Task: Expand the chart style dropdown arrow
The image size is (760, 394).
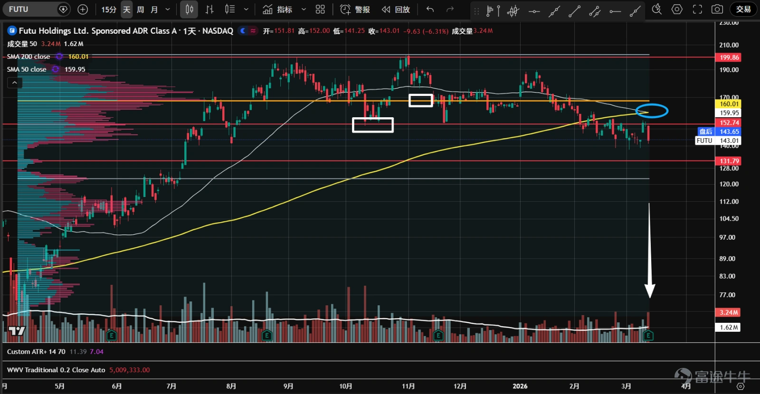Action: pos(246,9)
